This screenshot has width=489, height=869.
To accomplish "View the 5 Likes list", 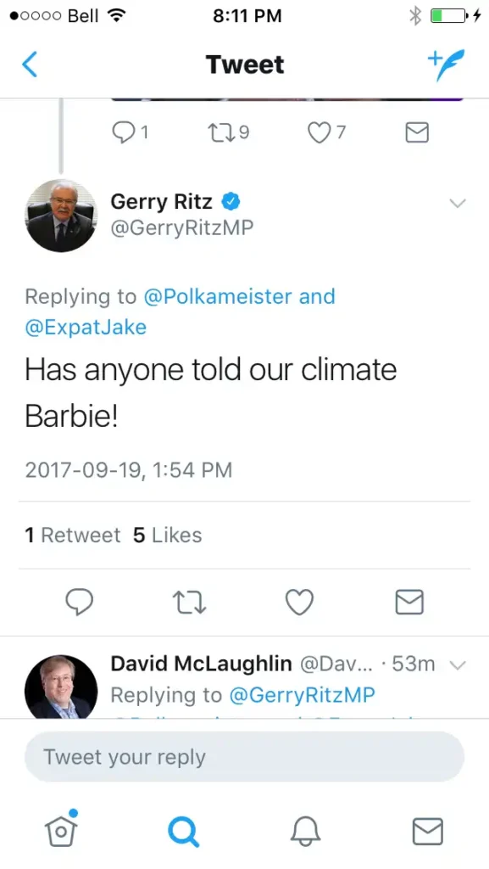I will tap(167, 535).
